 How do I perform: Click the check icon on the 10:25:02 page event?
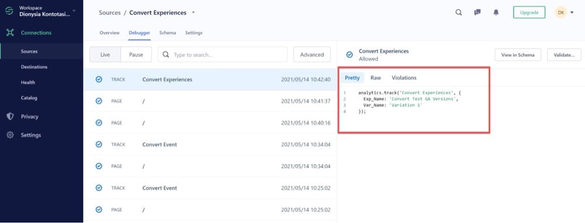tap(99, 210)
